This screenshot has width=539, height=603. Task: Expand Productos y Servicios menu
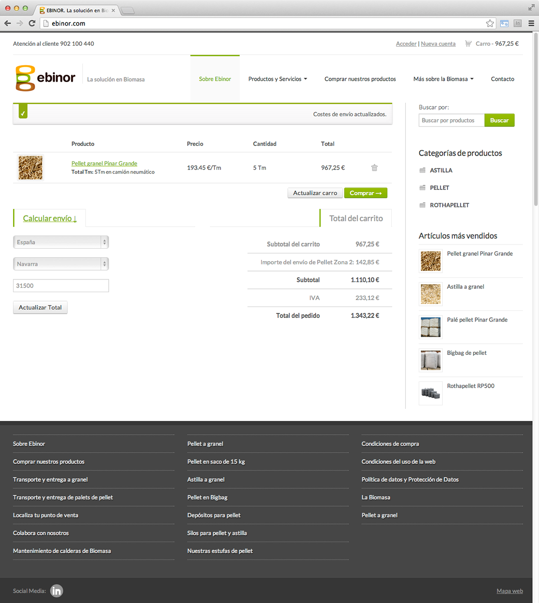(x=278, y=79)
